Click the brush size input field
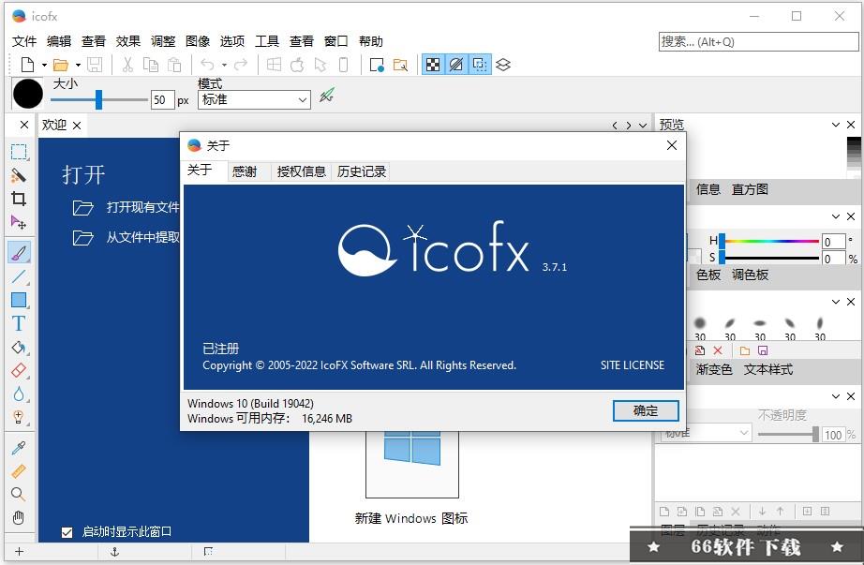 point(162,99)
